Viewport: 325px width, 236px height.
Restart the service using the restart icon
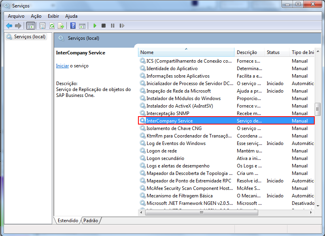[x=122, y=26]
